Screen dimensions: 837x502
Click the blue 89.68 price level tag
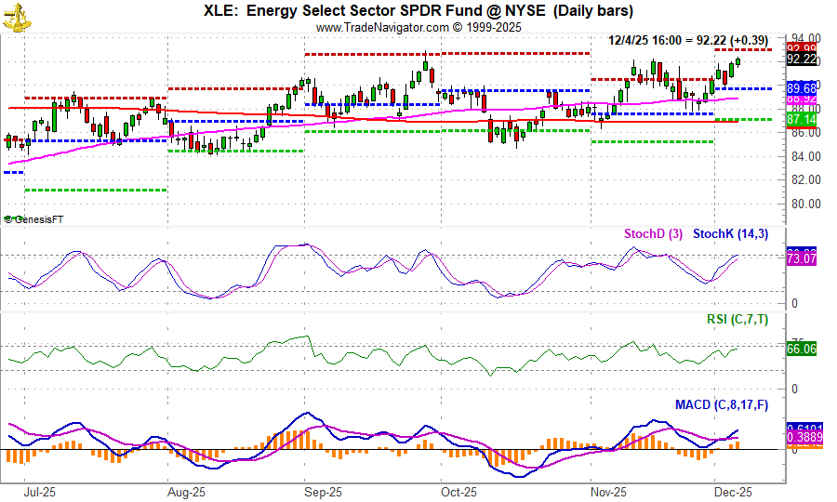(x=802, y=89)
